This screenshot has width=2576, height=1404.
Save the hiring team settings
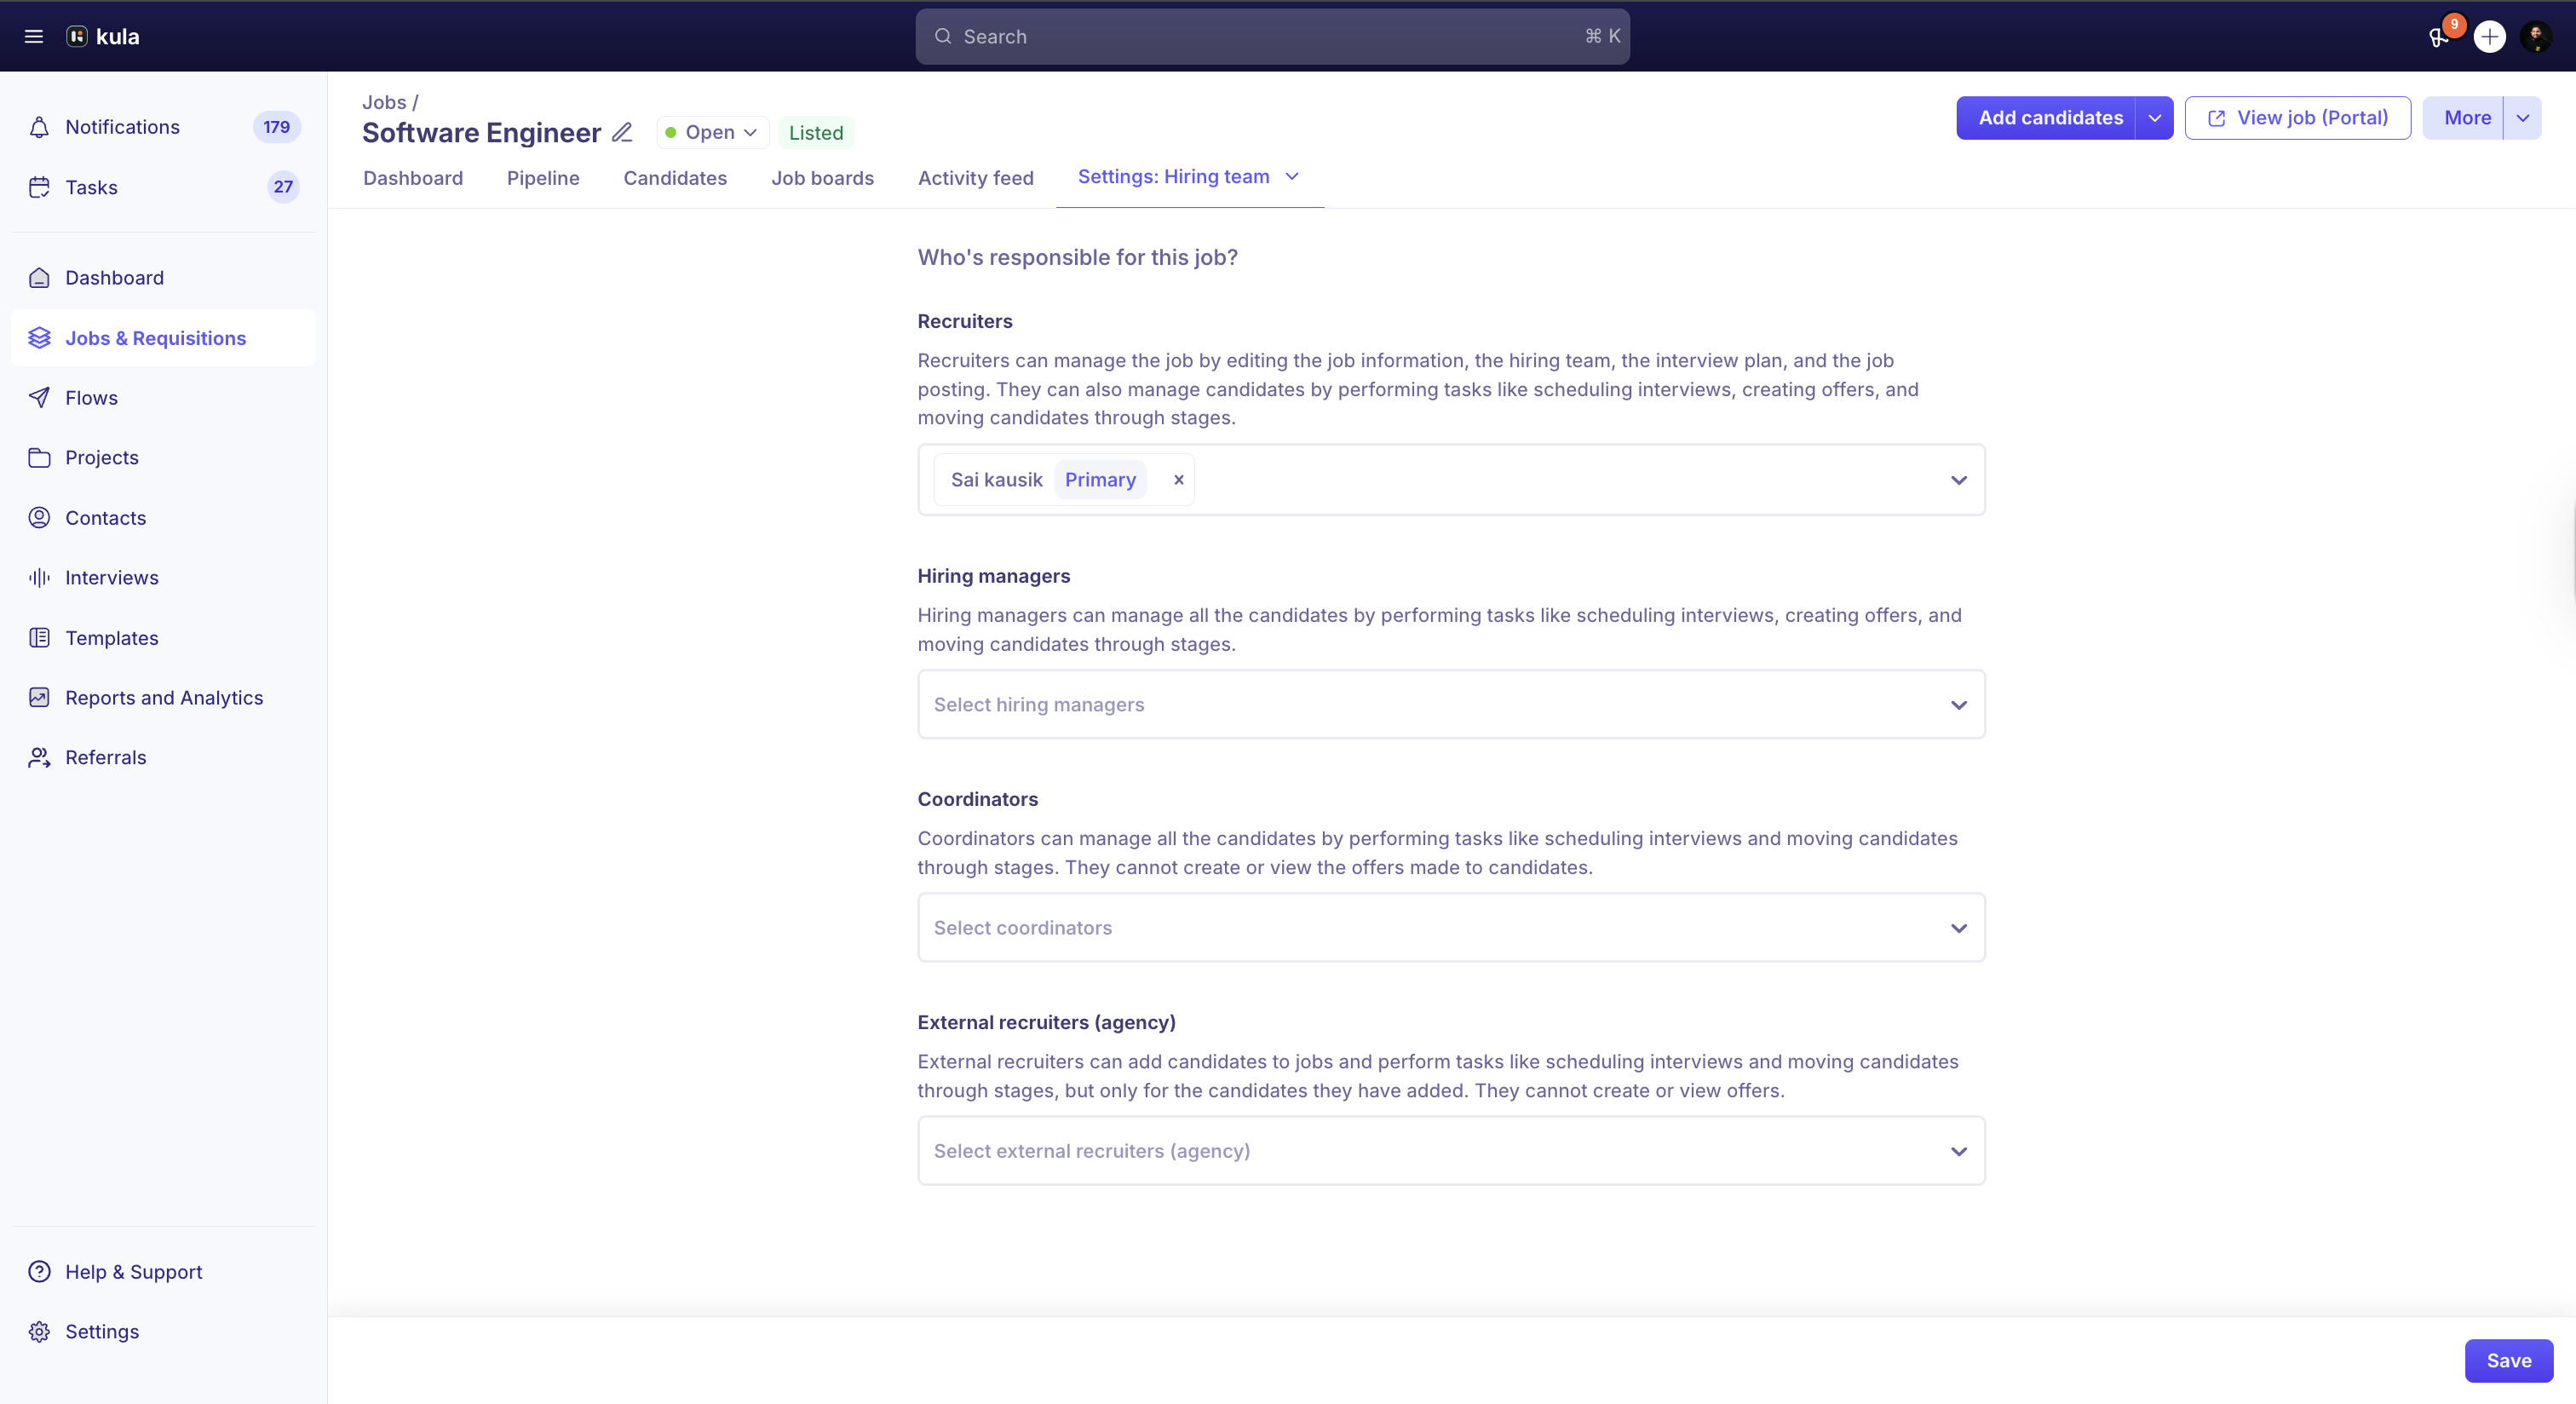(2508, 1360)
